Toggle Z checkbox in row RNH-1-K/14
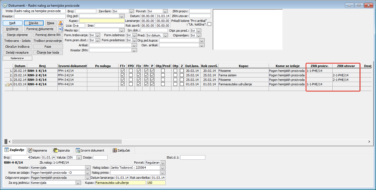Image resolution: width=376 pixels, height=190 pixels. [x=182, y=71]
